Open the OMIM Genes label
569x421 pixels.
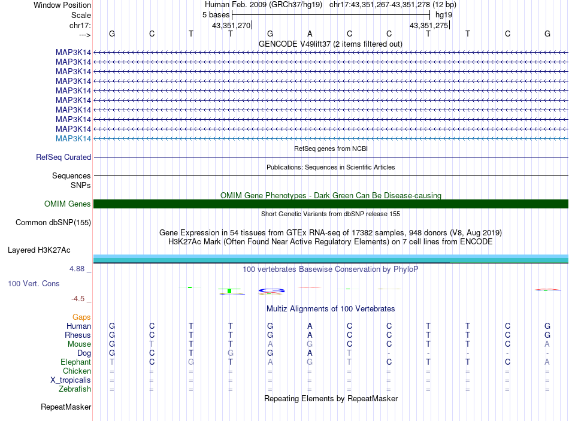pos(68,204)
